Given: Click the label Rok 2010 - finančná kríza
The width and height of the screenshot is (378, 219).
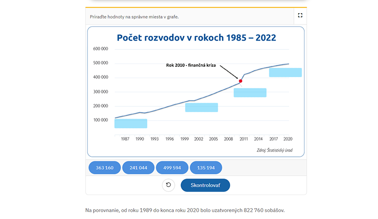Looking at the screenshot, I should (x=191, y=65).
